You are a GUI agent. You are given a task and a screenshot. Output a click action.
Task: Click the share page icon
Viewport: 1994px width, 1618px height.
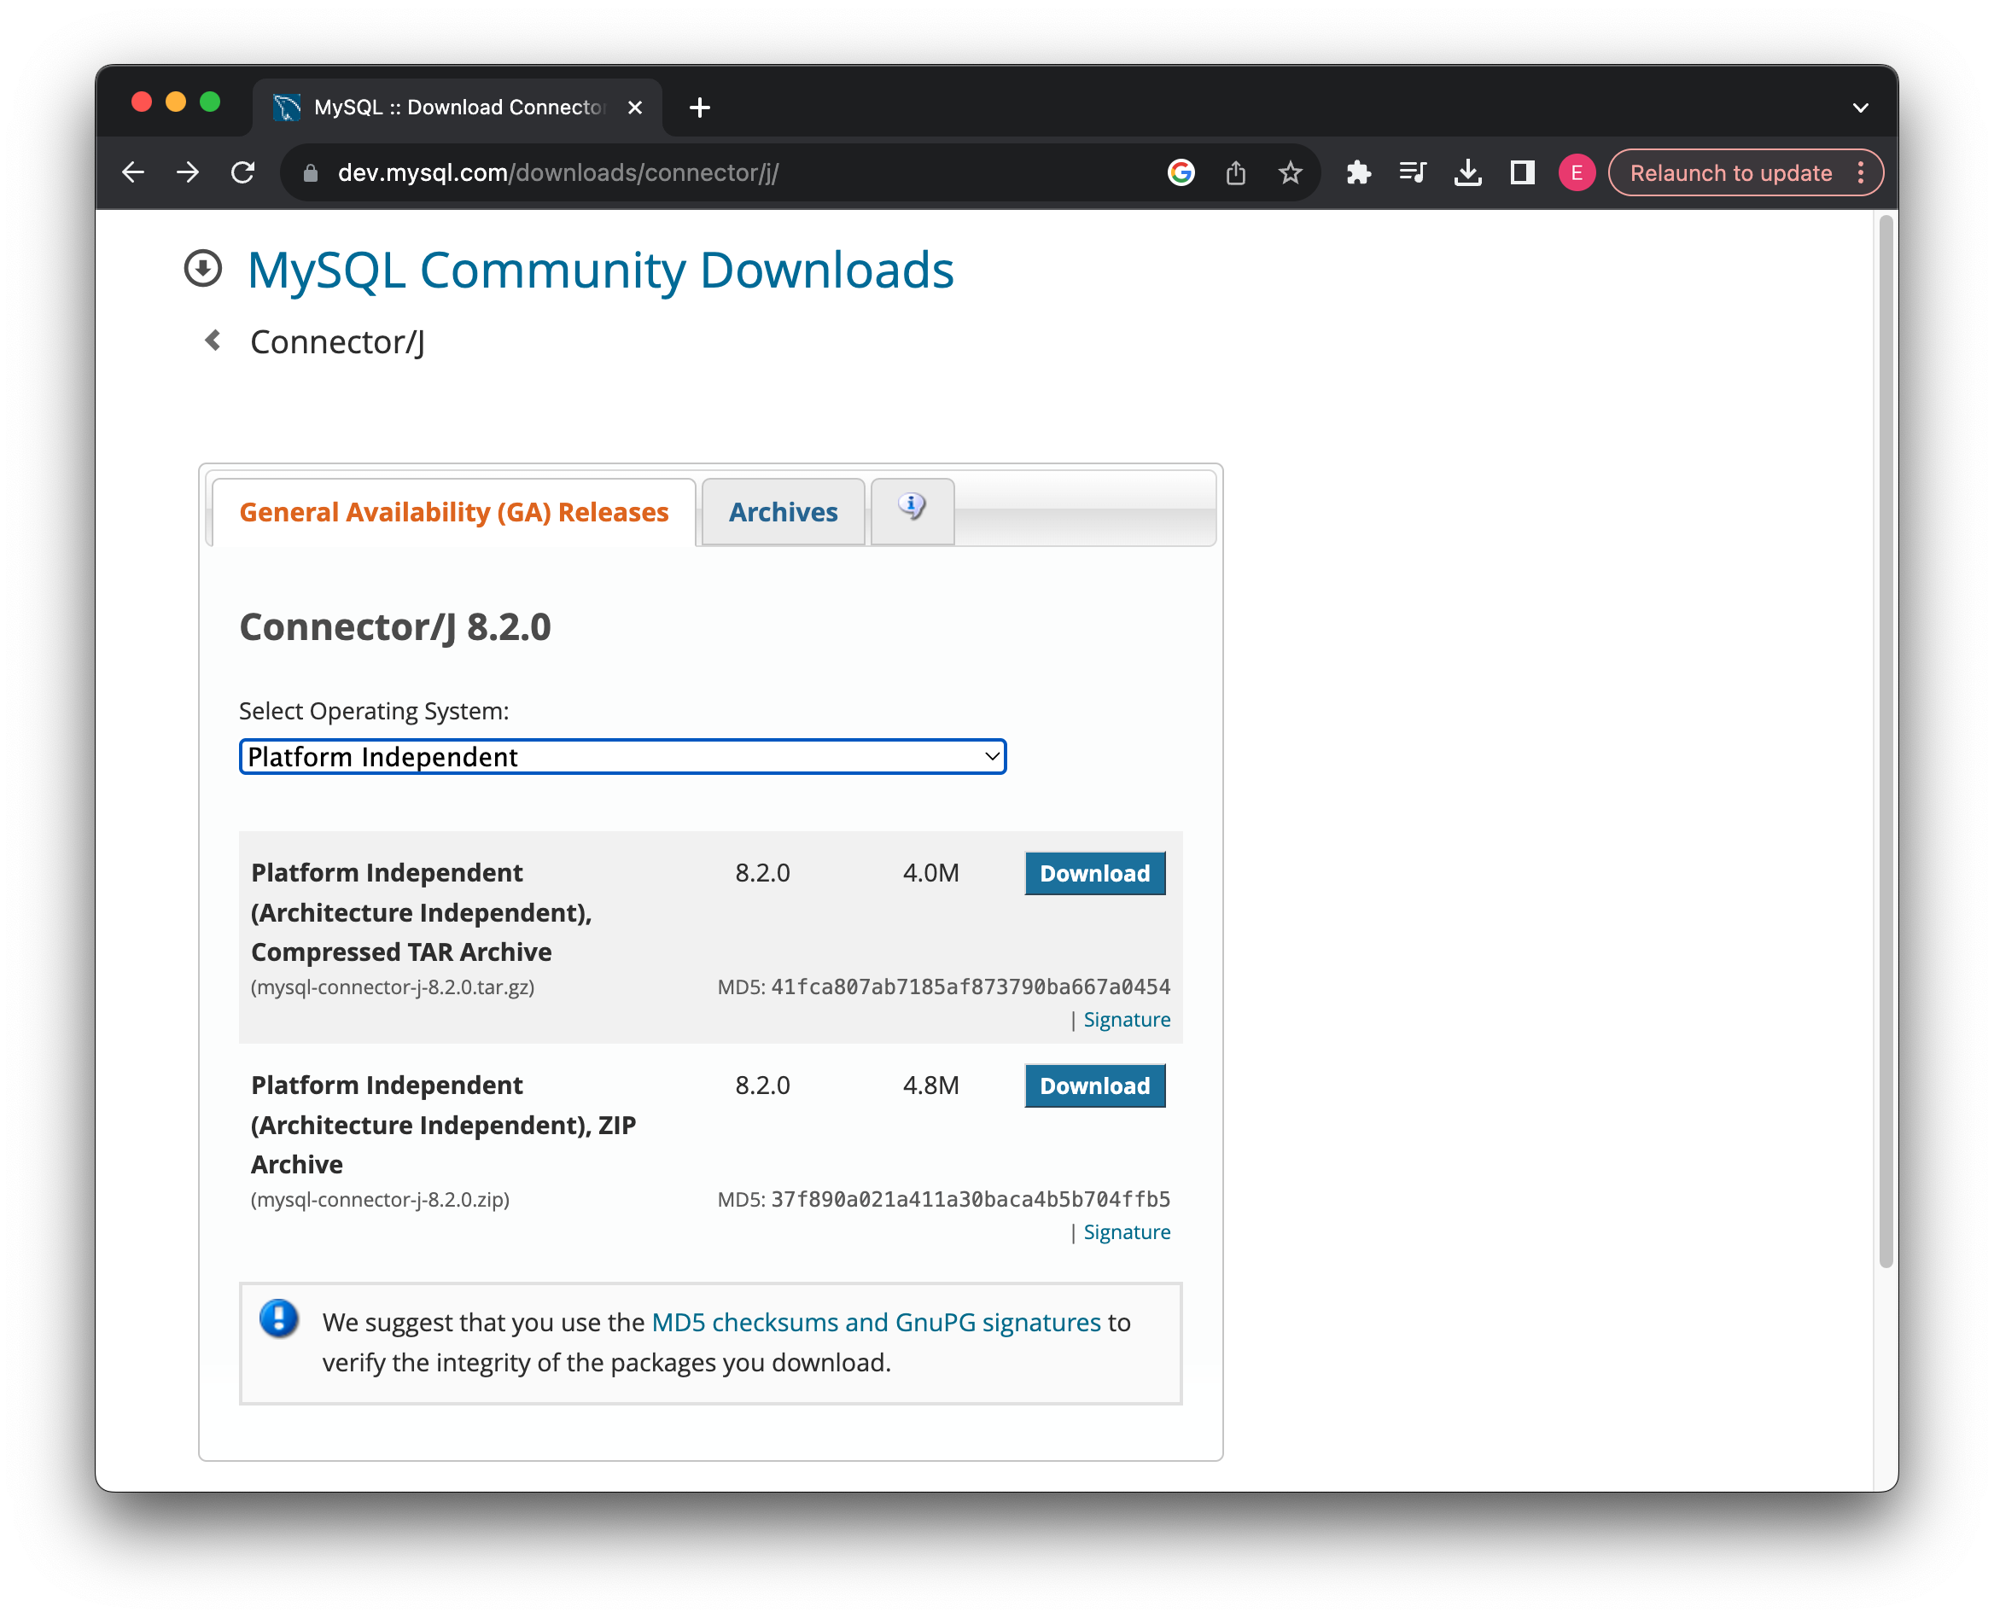click(1236, 172)
